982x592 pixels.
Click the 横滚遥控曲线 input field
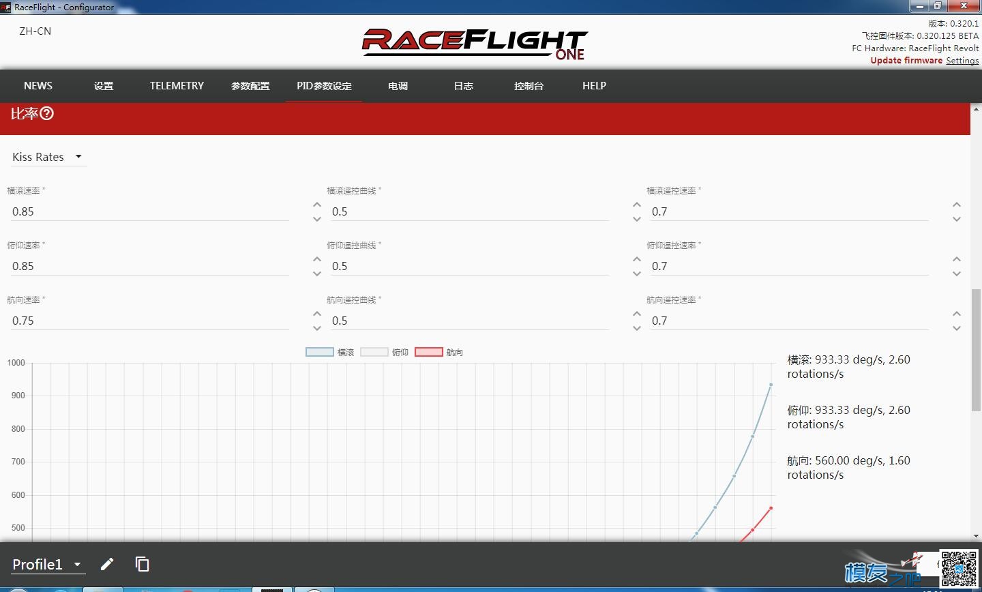tap(468, 211)
